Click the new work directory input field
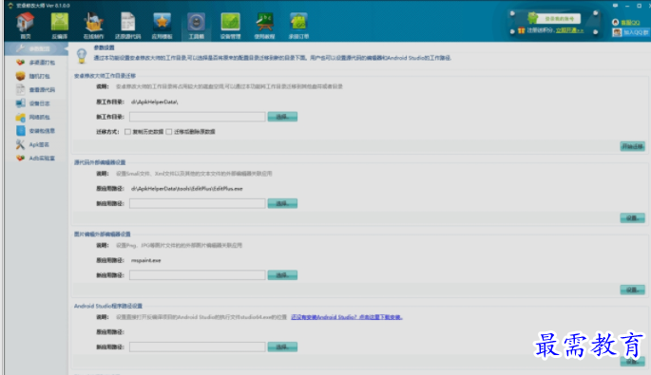Image resolution: width=651 pixels, height=375 pixels. 198,117
